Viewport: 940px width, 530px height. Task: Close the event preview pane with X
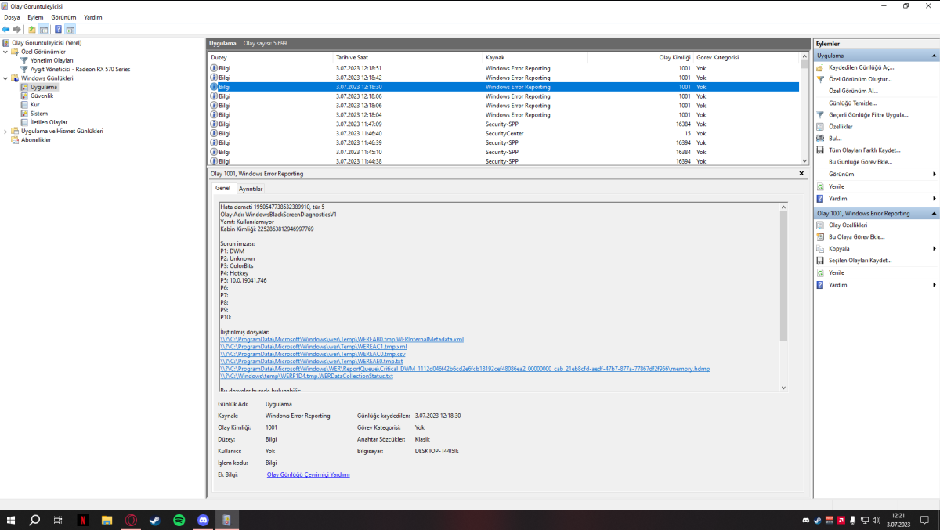click(801, 173)
